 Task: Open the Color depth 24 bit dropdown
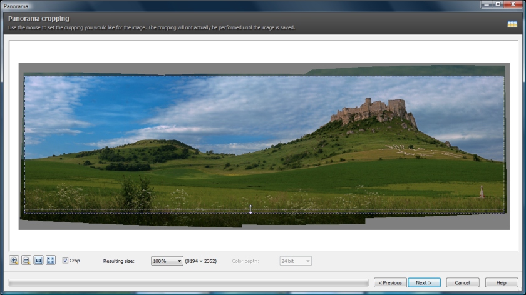[295, 261]
